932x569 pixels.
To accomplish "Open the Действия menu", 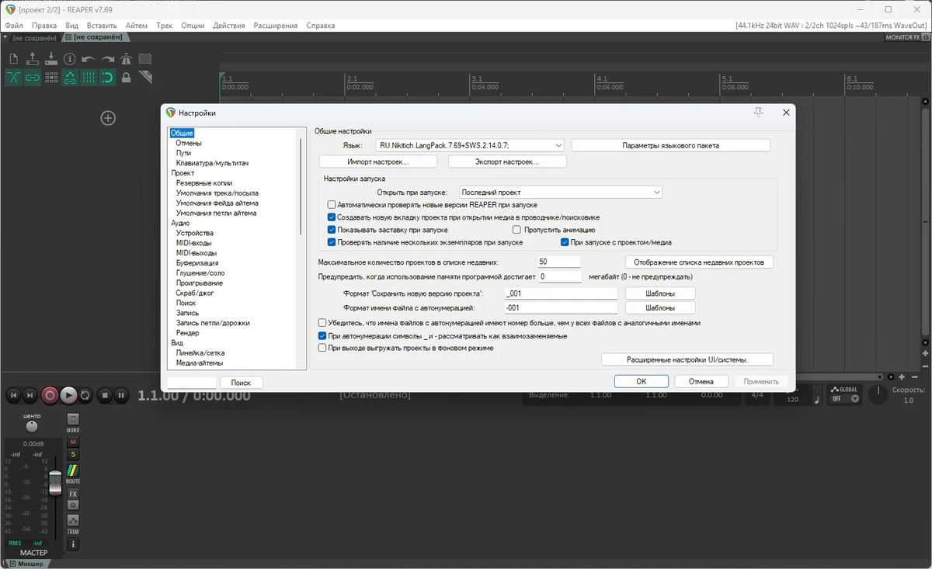I will click(229, 26).
